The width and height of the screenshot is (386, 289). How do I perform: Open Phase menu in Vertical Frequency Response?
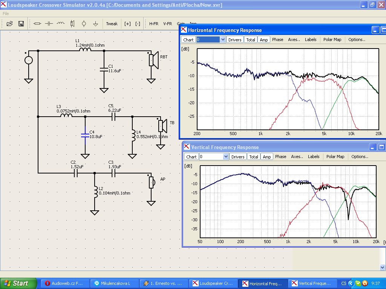click(280, 157)
